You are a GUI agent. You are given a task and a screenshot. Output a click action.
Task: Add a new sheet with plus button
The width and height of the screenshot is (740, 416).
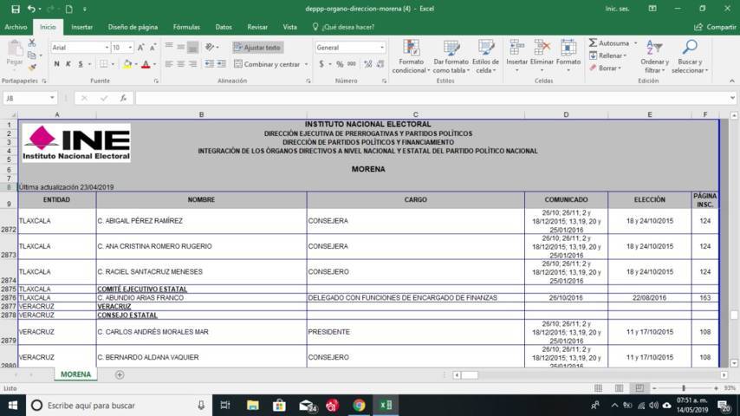click(x=120, y=374)
